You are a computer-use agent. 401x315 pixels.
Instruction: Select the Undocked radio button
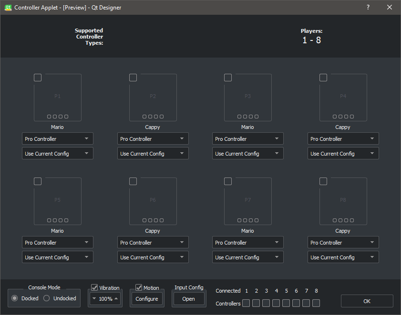coord(47,298)
